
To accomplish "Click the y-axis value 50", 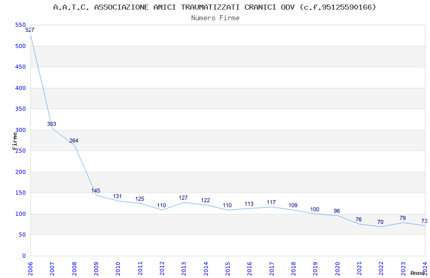I will coord(22,235).
